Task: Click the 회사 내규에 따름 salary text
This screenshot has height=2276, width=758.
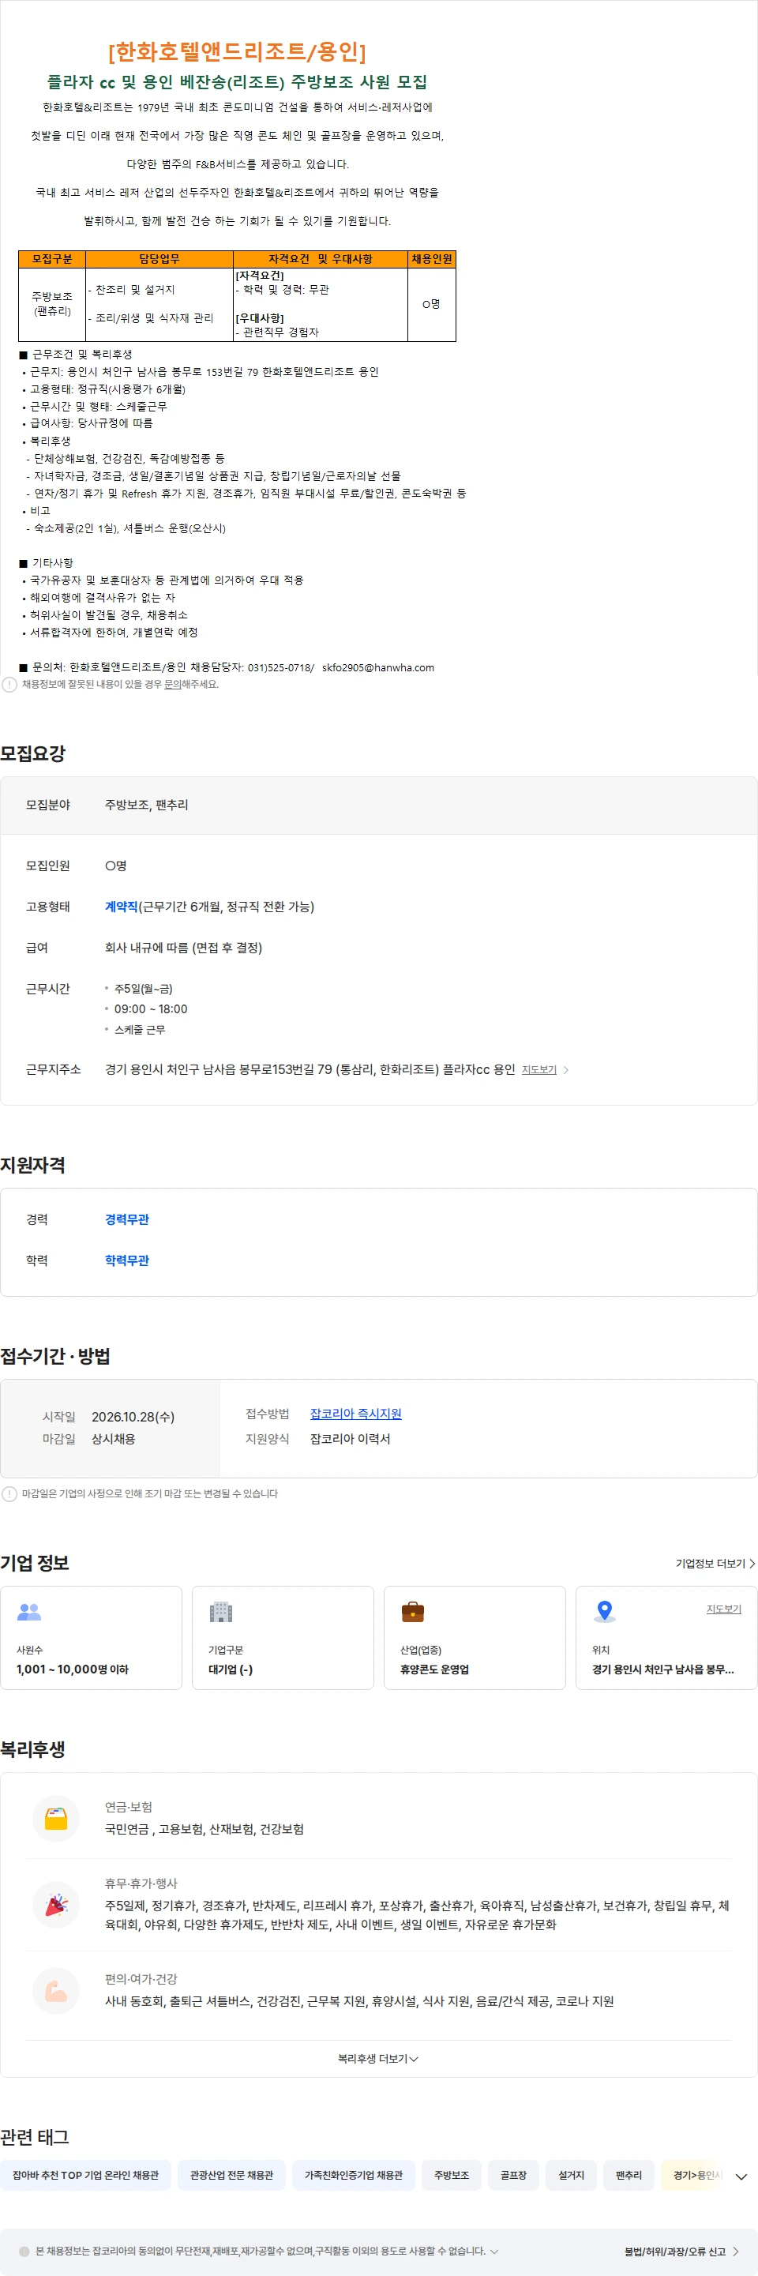Action: pyautogui.click(x=183, y=947)
